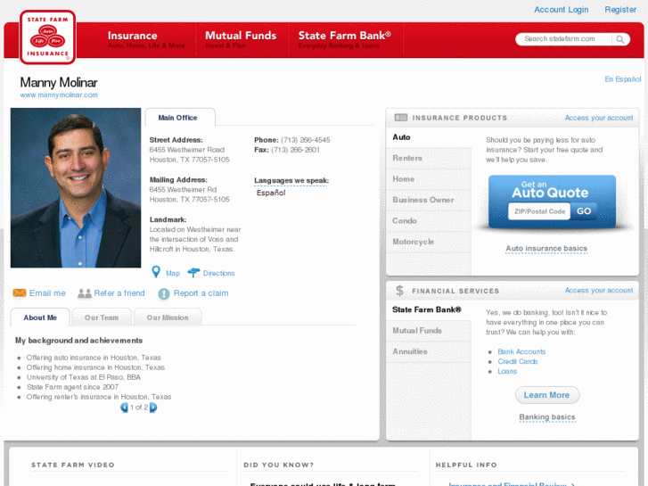Click the search magnifier icon
This screenshot has width=648, height=486.
coord(619,39)
